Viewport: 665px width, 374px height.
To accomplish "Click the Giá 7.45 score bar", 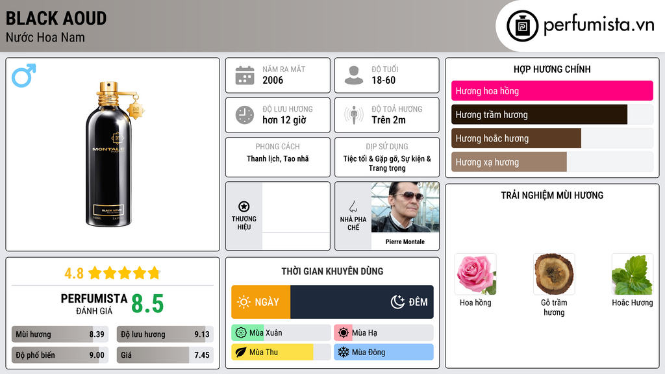I will (165, 355).
